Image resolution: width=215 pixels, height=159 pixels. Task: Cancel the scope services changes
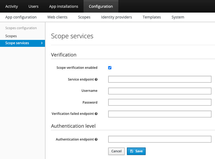tap(116, 151)
